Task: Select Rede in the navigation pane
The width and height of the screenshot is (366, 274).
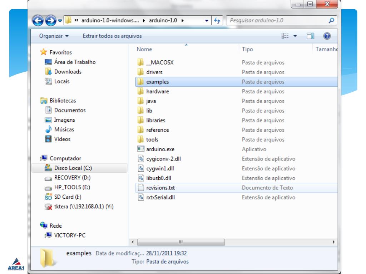Action: coord(56,225)
